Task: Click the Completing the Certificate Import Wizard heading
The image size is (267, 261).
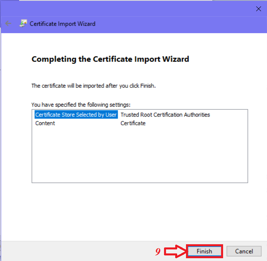Action: 110,59
